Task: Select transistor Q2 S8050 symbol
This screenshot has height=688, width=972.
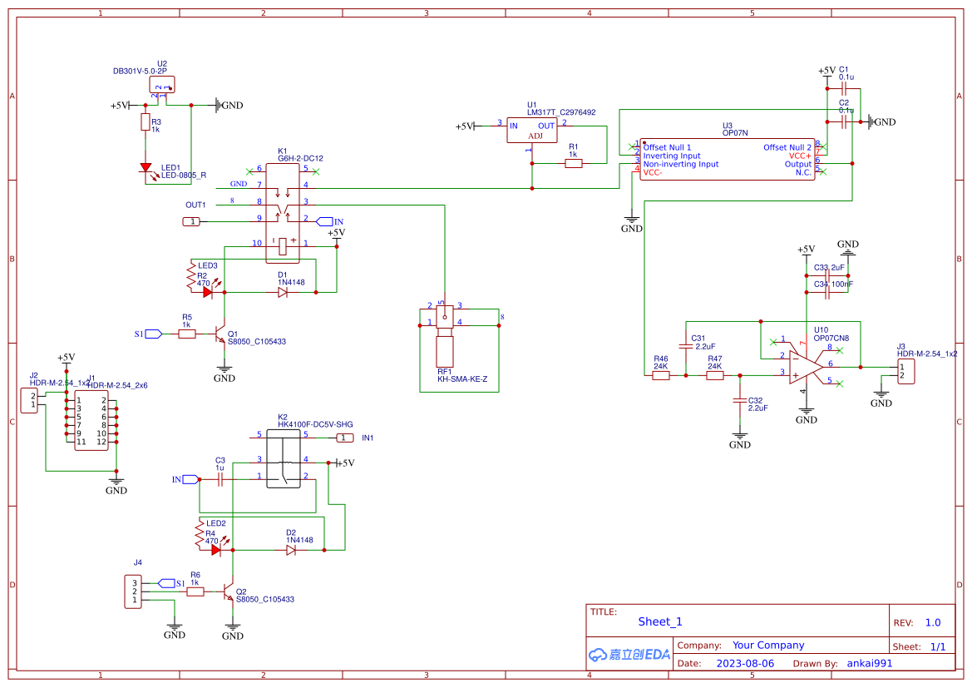Action: tap(228, 593)
